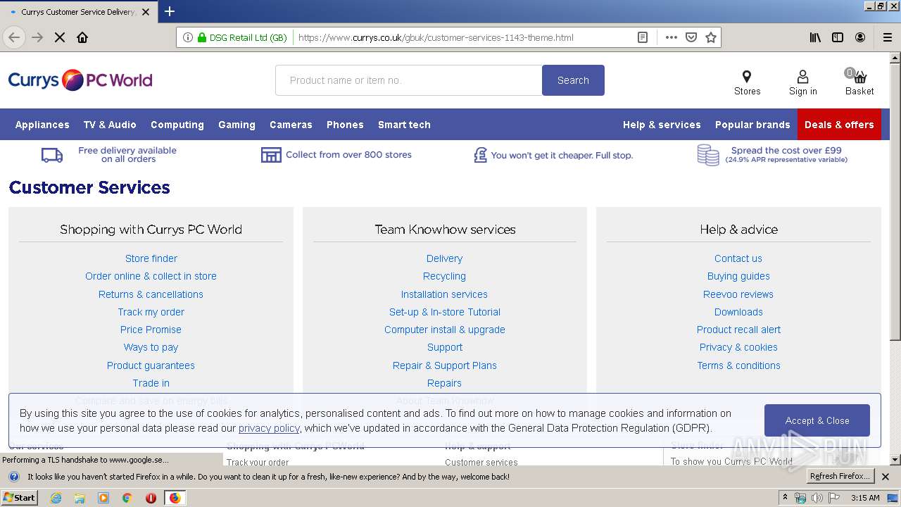Open Repair & Support Plans link
Viewport: 901px width, 507px height.
coord(445,365)
